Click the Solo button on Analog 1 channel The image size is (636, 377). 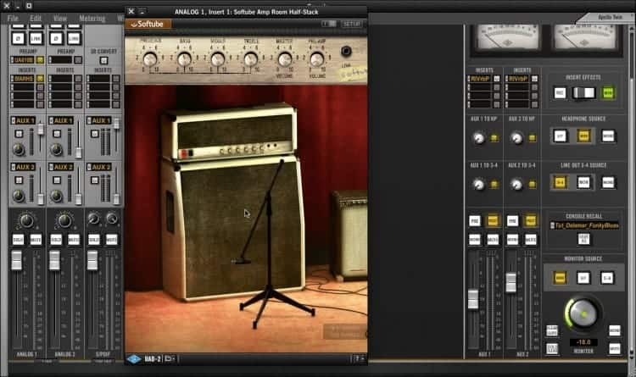[19, 239]
